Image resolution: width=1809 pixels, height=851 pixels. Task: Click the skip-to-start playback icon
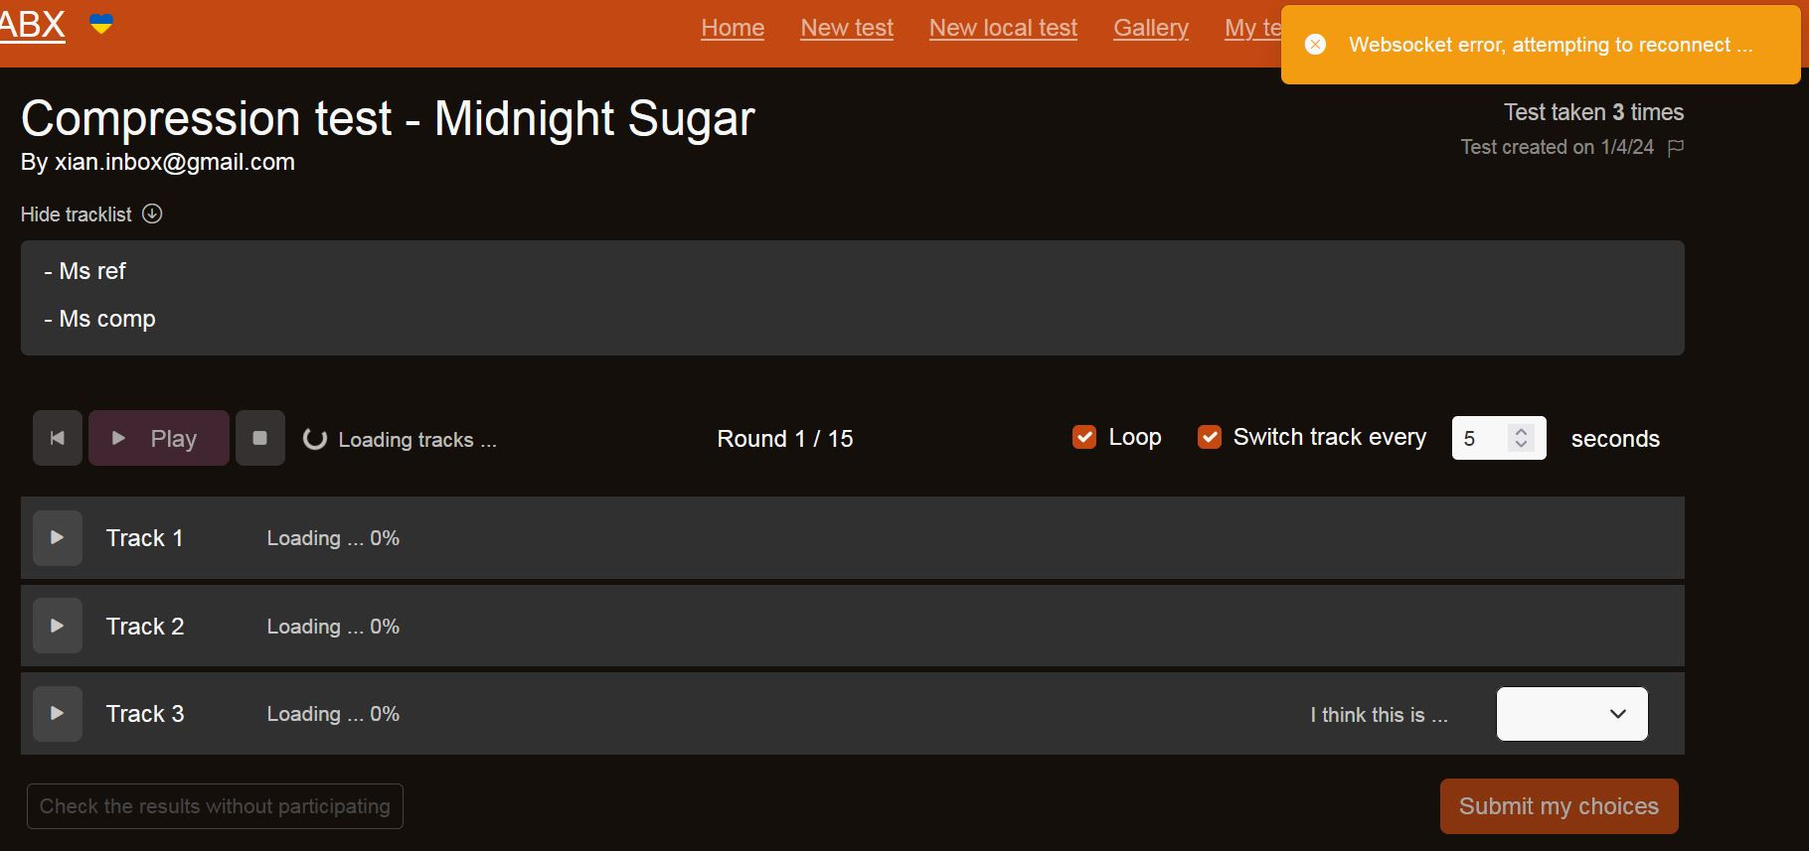58,438
